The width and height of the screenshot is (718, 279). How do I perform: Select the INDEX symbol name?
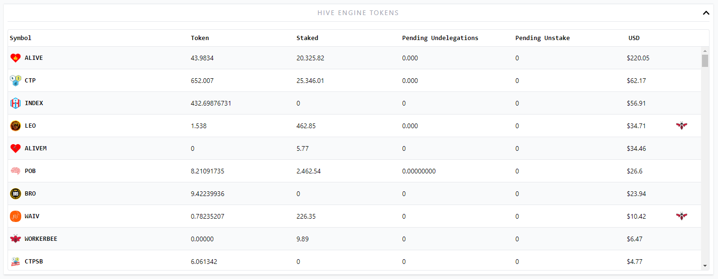[34, 103]
